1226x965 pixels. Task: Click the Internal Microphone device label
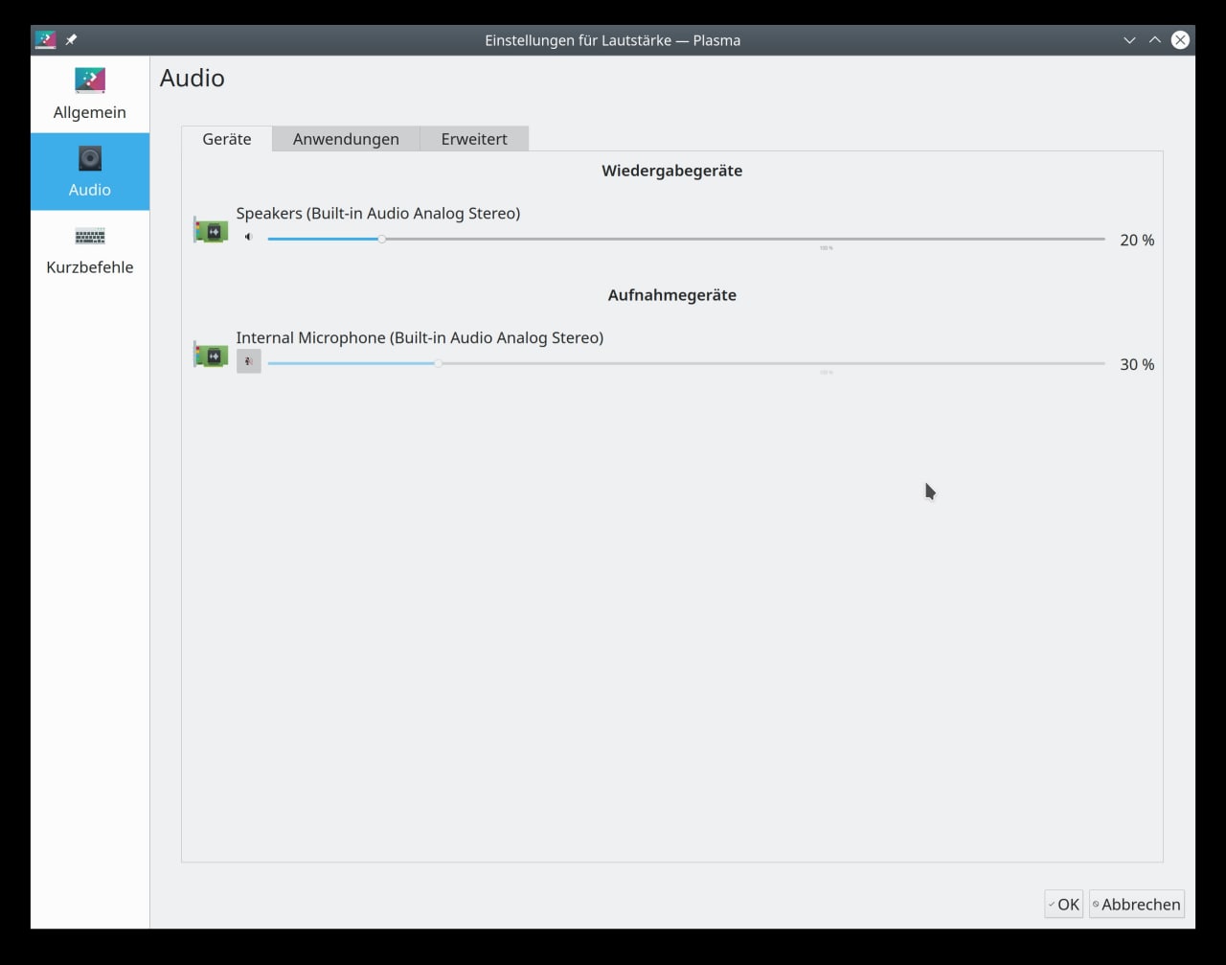(x=420, y=338)
